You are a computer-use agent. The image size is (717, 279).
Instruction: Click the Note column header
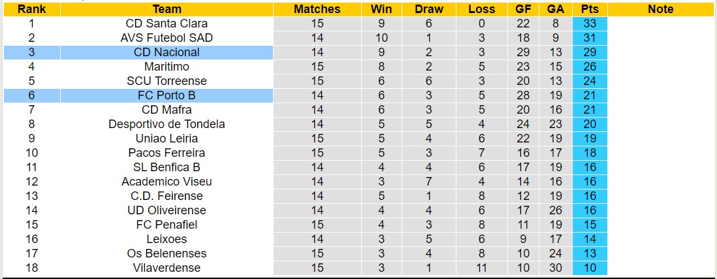tap(661, 9)
